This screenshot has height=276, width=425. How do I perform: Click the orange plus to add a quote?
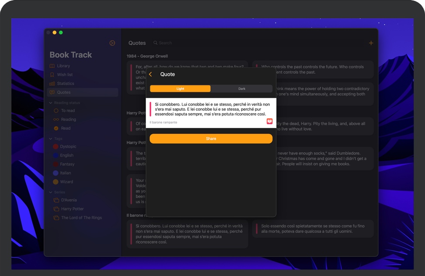[x=371, y=43]
